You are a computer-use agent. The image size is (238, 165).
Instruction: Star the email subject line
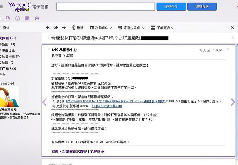point(232,38)
